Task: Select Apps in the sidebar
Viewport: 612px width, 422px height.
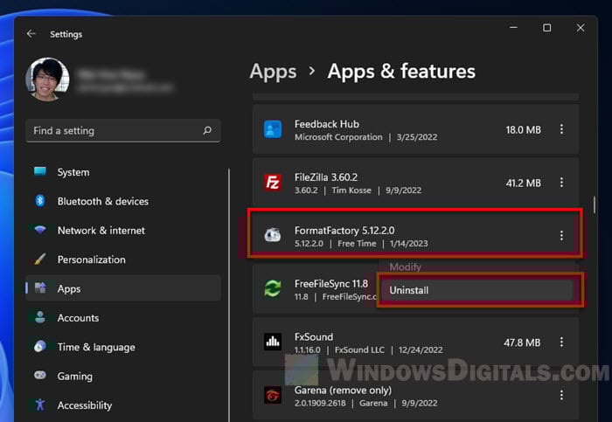Action: (x=123, y=288)
